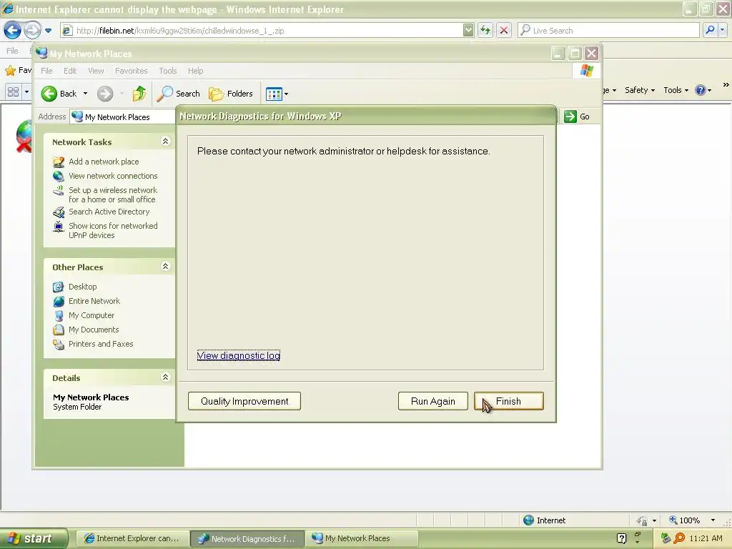Open Tools menu in My Network Places
The width and height of the screenshot is (732, 549).
(167, 71)
